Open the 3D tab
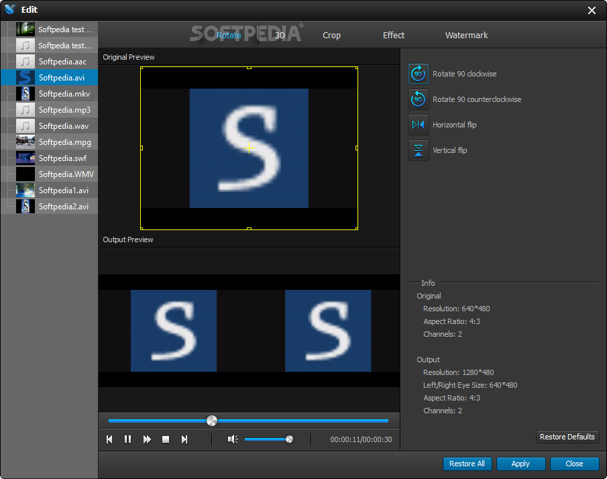This screenshot has height=479, width=607. coord(280,36)
